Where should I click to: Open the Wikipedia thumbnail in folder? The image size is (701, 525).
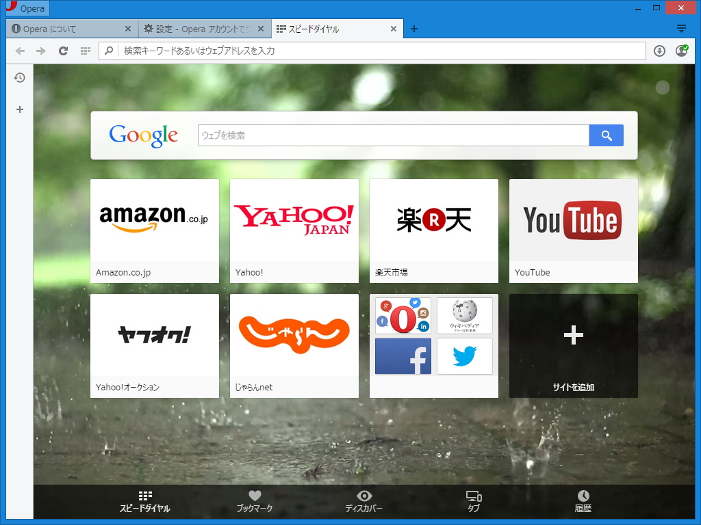click(465, 316)
